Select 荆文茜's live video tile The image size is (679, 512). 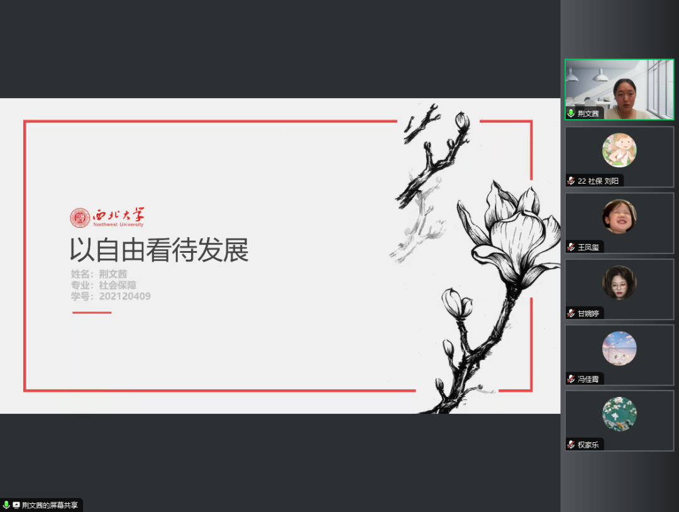click(x=619, y=88)
